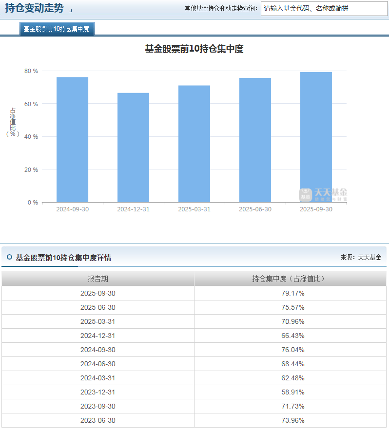Click table cell 2023-09-30

pyautogui.click(x=97, y=406)
